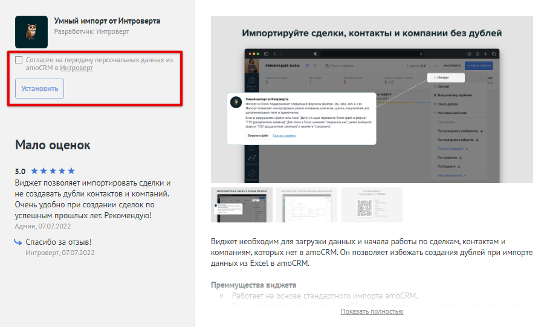Viewport: 547px width, 327px height.
Task: Click the Спасибо за отзыв! reply text
Action: point(59,242)
